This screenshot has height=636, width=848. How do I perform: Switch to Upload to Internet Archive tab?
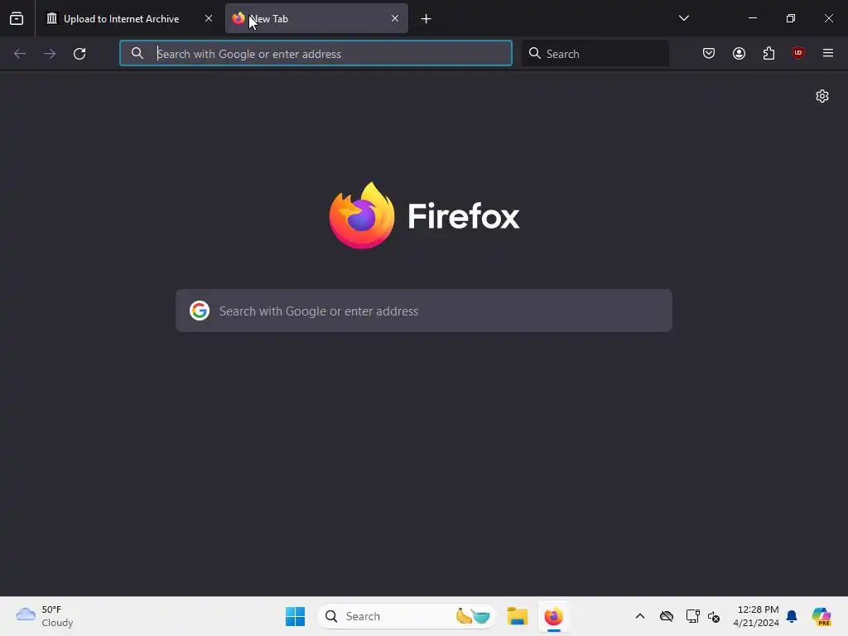(x=129, y=18)
